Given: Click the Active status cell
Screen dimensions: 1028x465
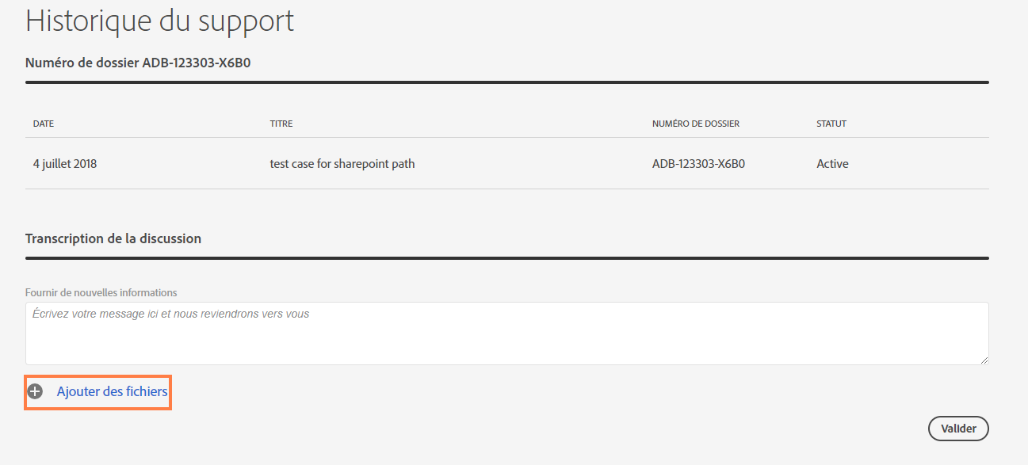Looking at the screenshot, I should tap(832, 164).
